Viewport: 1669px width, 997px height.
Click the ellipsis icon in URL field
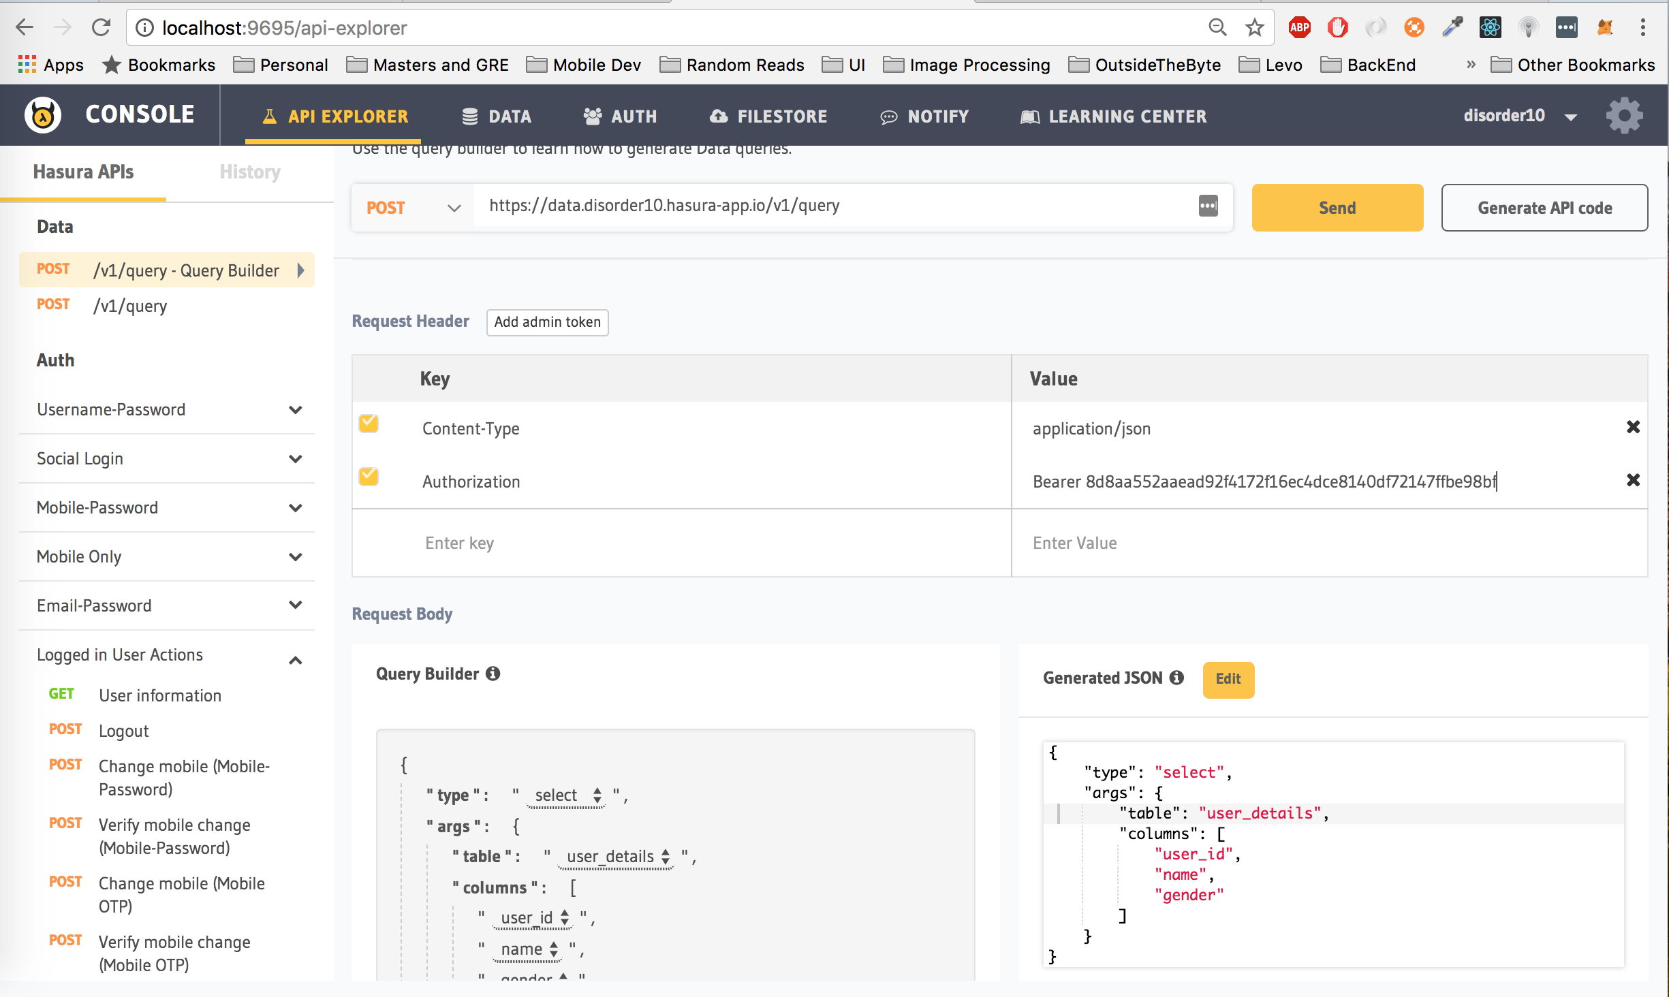coord(1208,206)
